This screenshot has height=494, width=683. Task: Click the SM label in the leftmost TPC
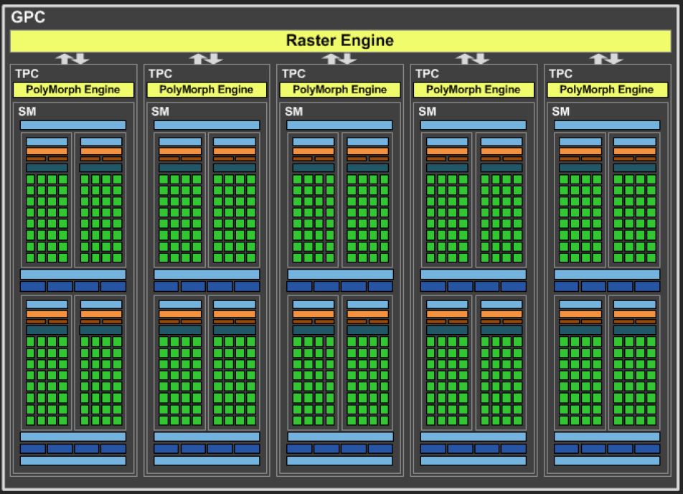[x=27, y=111]
